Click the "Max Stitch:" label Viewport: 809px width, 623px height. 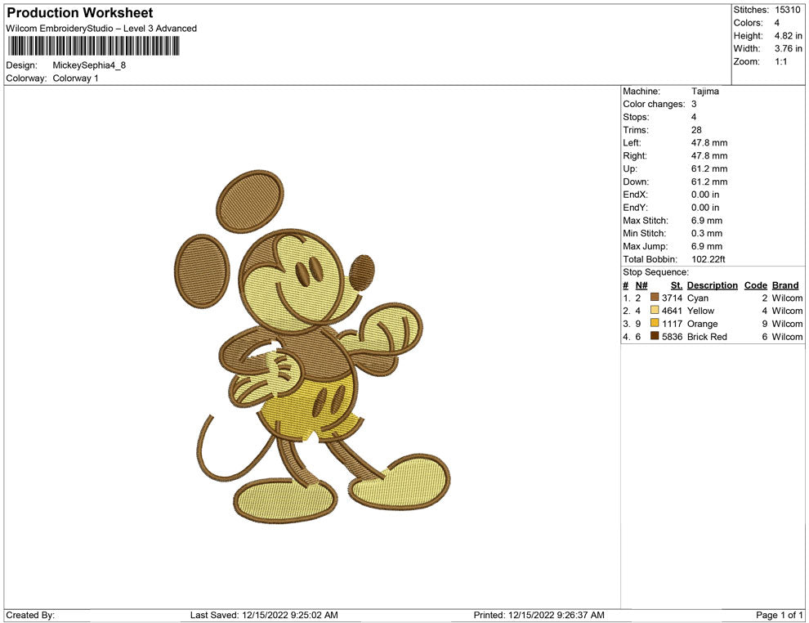tap(645, 221)
